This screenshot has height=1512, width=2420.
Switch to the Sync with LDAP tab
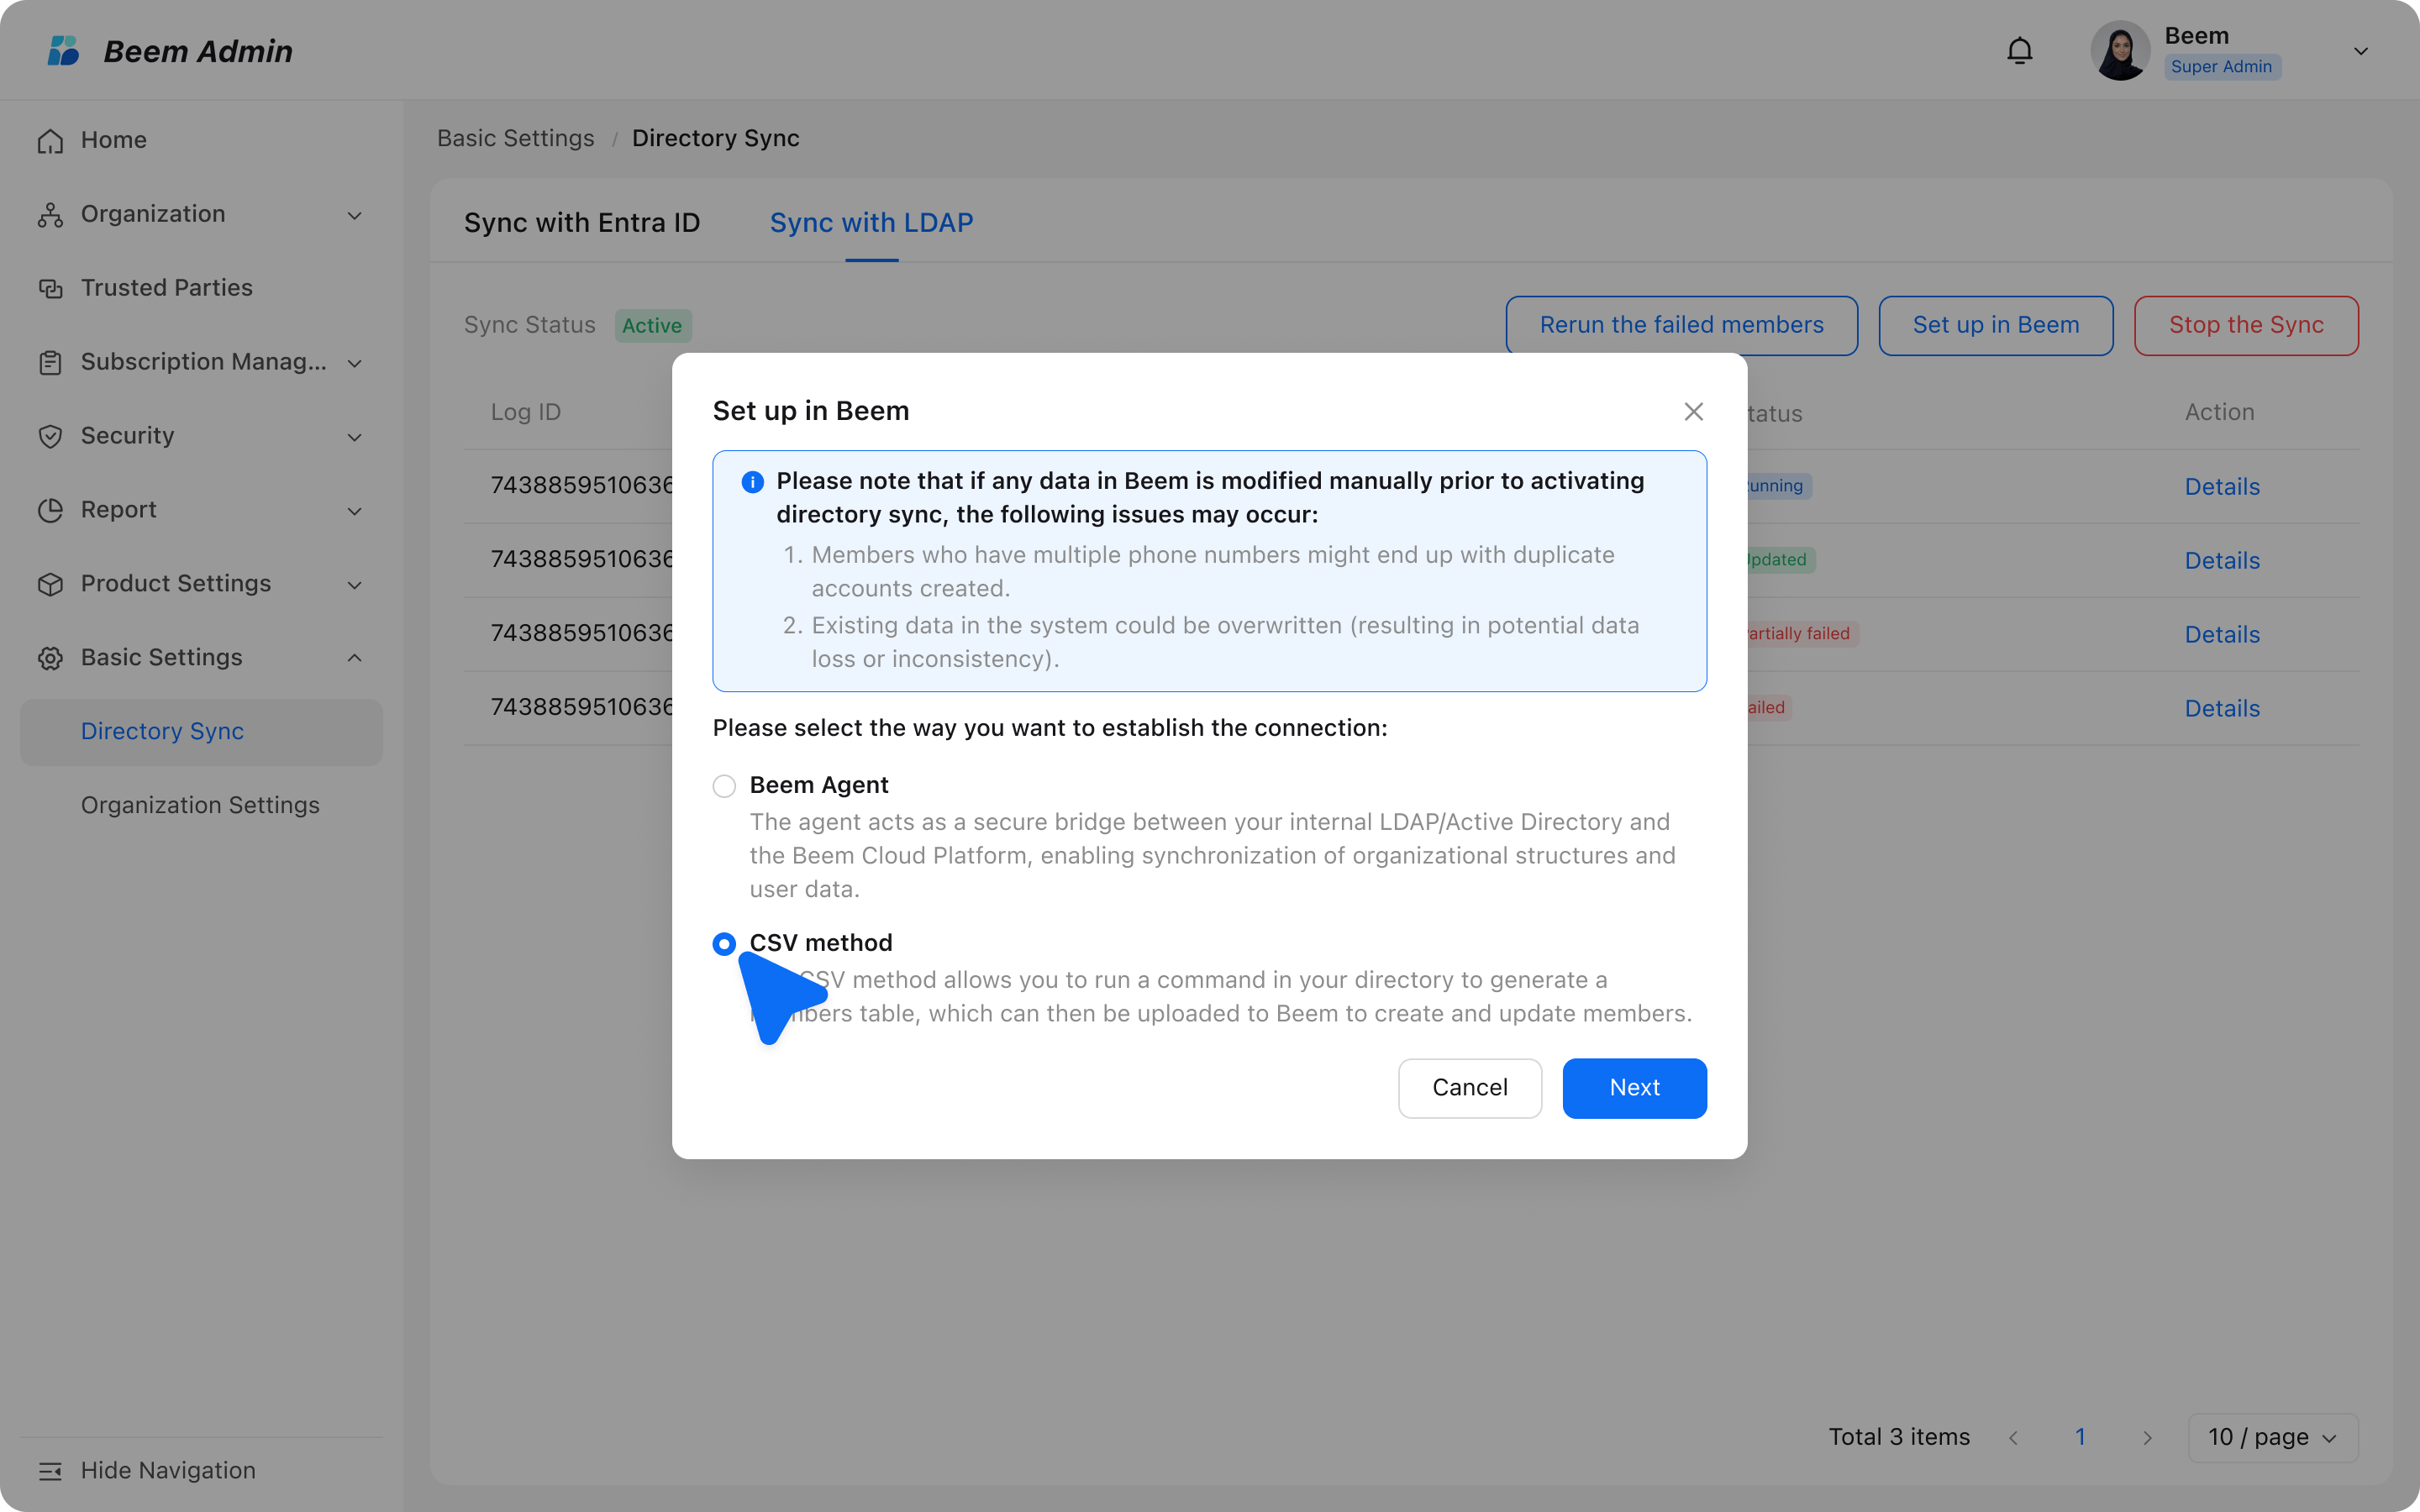871,223
